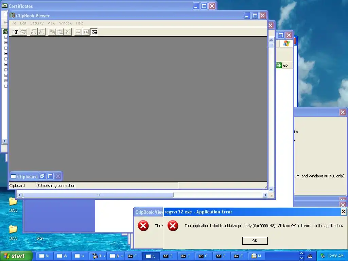
Task: Restore the minimized Clipboard child window
Action: point(42,176)
